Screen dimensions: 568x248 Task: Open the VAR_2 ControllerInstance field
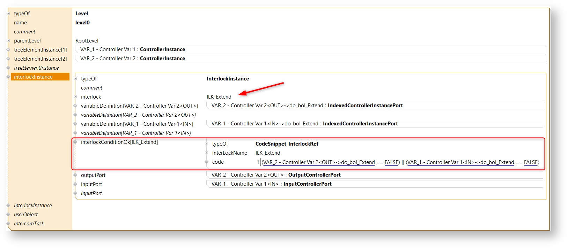[x=310, y=59]
